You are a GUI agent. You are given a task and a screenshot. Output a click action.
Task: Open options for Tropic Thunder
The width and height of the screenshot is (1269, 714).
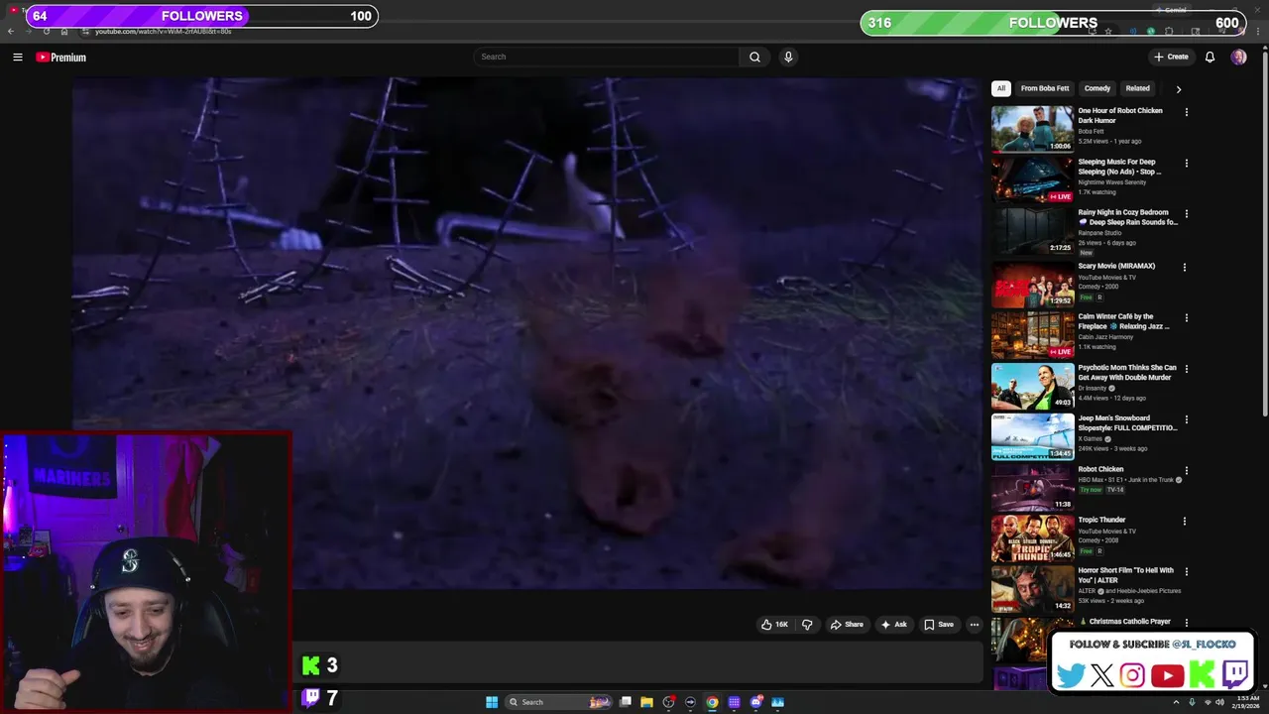[1184, 522]
